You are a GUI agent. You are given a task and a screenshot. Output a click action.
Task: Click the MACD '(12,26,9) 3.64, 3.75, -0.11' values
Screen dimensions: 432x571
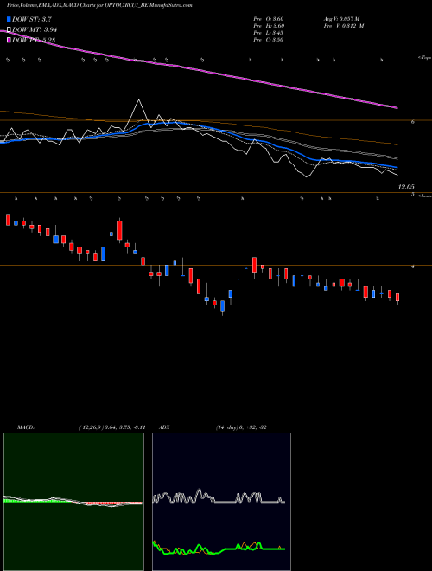click(x=112, y=427)
